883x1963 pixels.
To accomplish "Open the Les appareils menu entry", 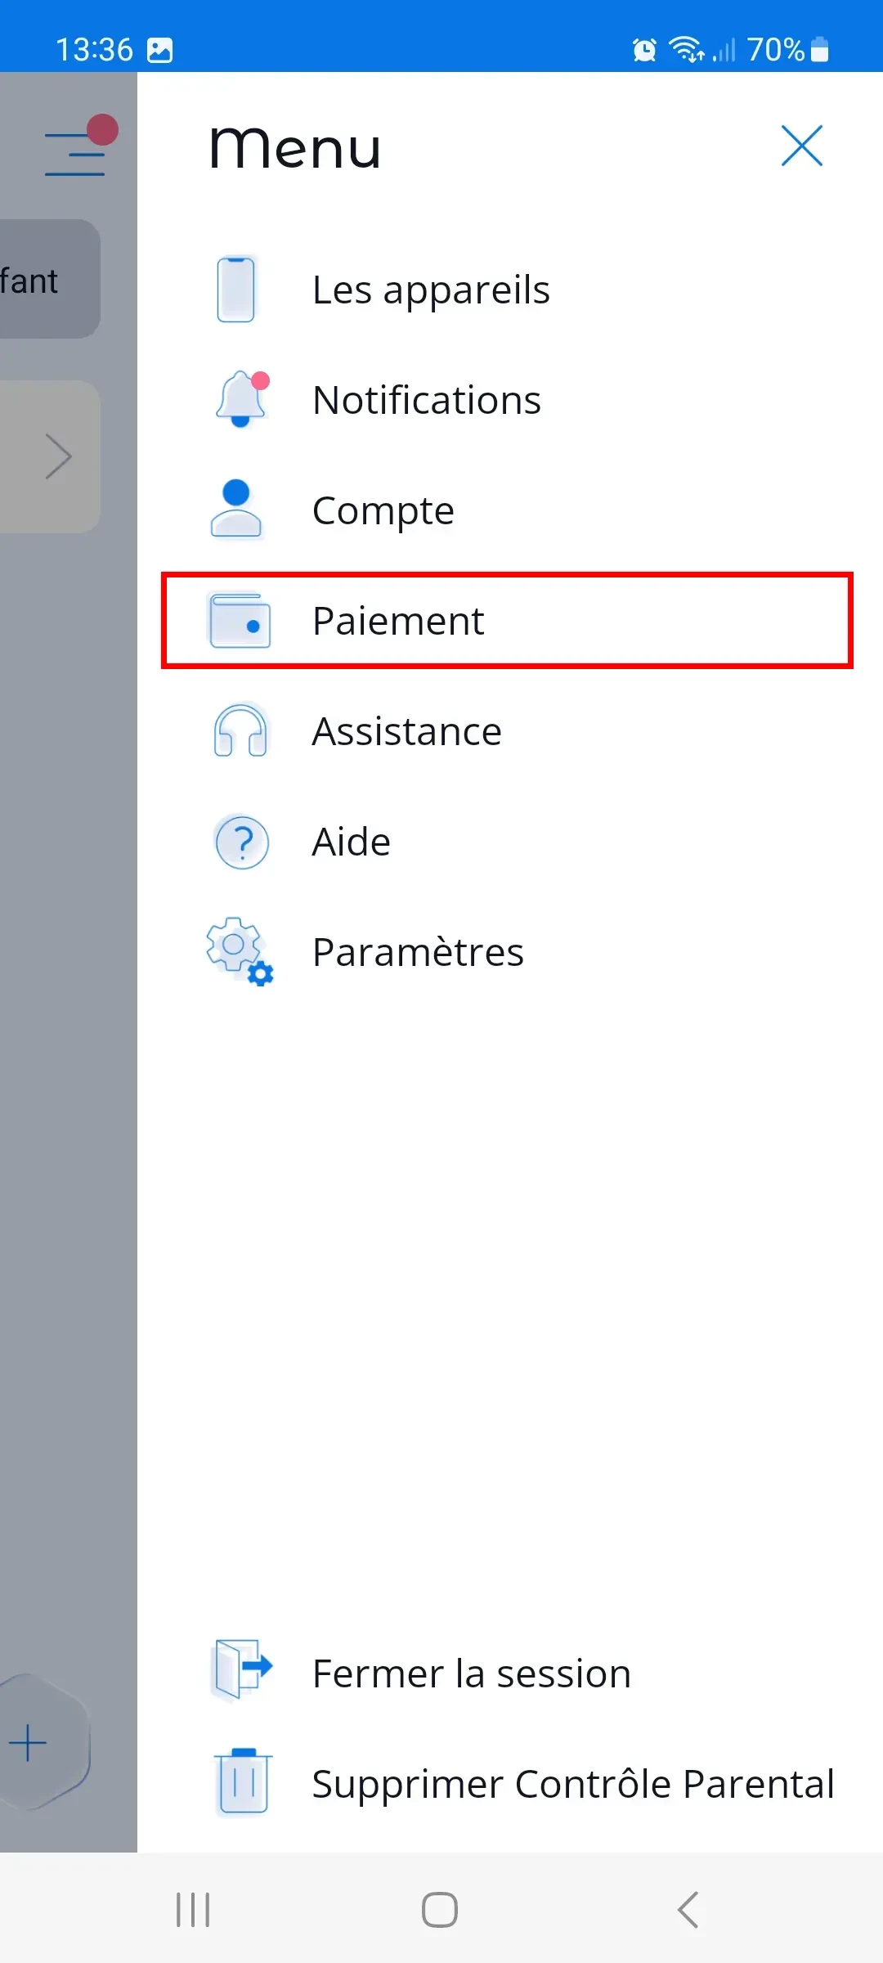I will pyautogui.click(x=431, y=290).
